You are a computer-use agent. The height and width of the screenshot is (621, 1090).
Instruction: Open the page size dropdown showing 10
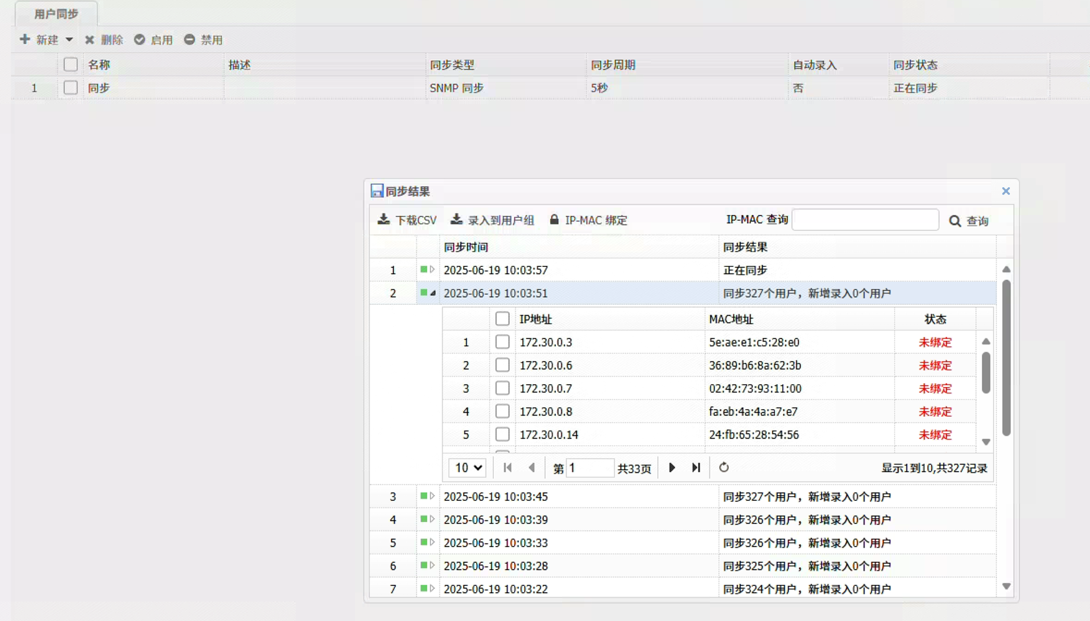[467, 468]
